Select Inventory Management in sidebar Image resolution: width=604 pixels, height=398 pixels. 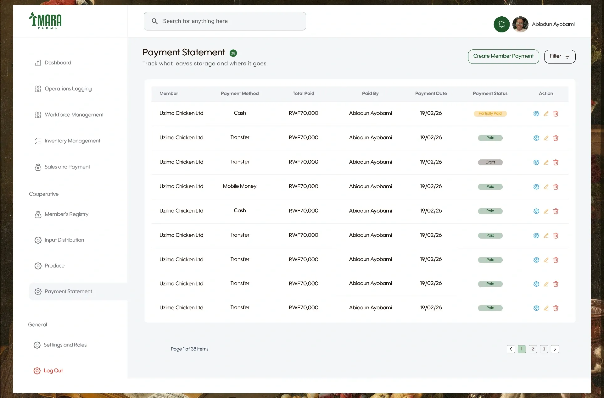click(x=68, y=141)
